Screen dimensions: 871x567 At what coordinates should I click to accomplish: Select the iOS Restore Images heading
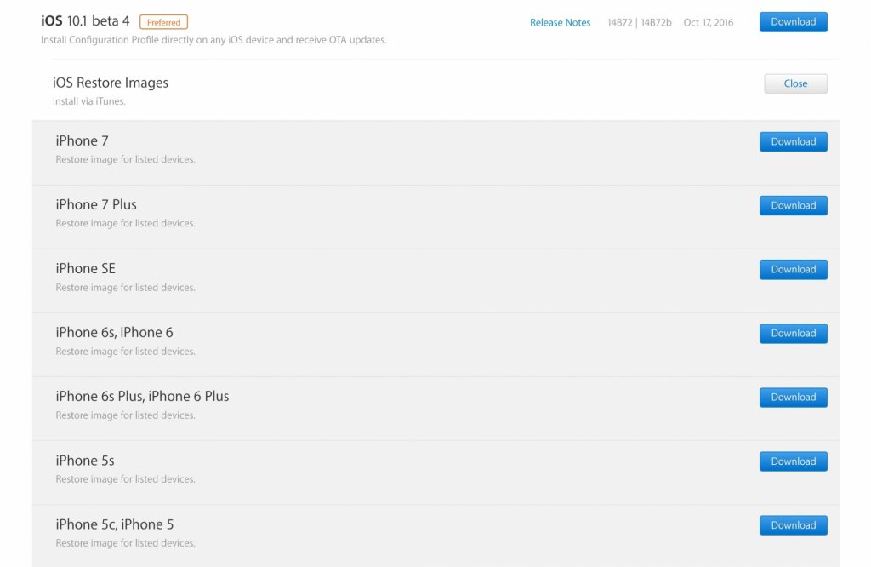tap(111, 83)
